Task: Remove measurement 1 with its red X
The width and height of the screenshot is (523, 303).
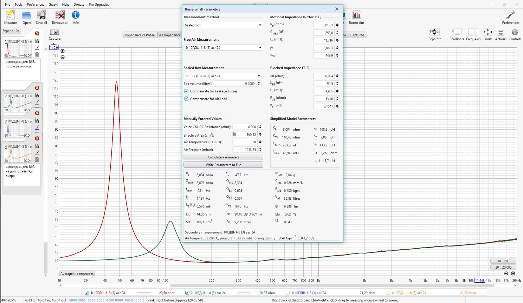Action: pyautogui.click(x=37, y=33)
